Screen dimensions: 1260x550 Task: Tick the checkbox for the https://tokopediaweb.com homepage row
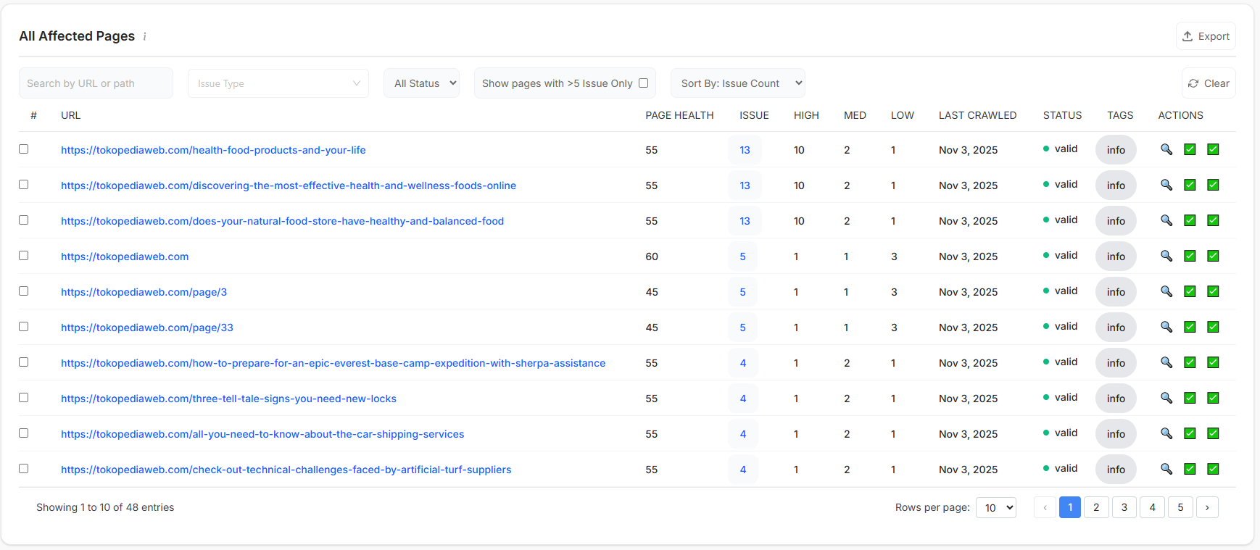24,256
